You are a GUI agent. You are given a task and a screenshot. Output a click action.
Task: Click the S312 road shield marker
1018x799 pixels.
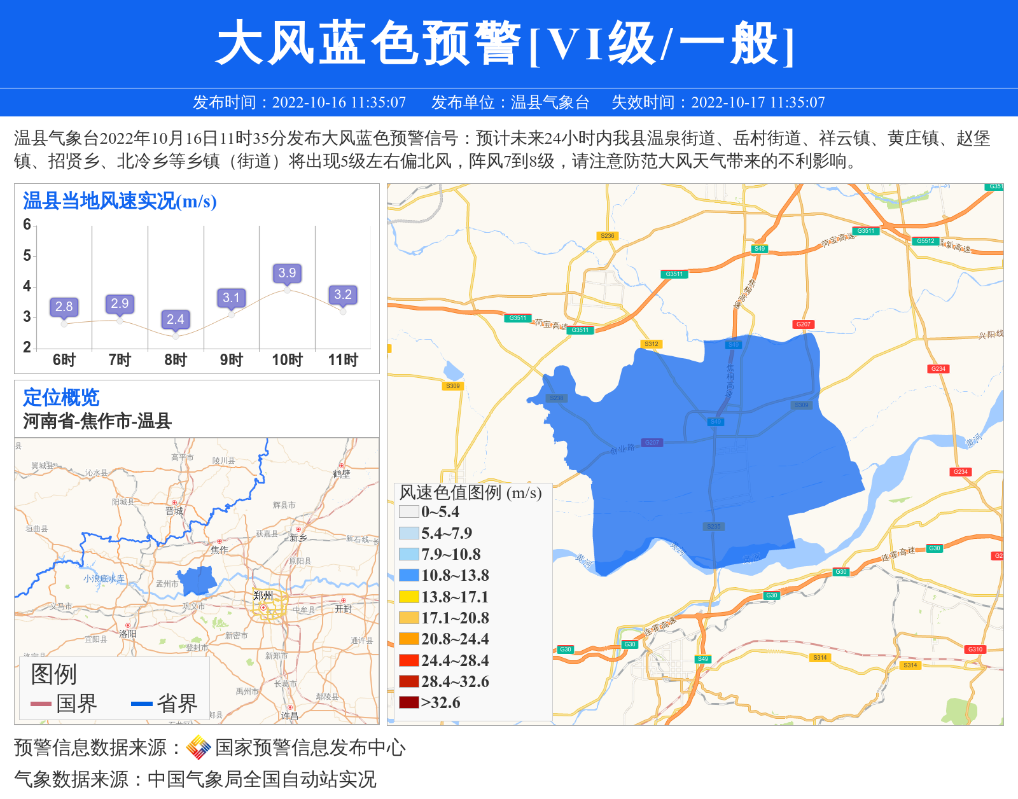[x=652, y=344]
